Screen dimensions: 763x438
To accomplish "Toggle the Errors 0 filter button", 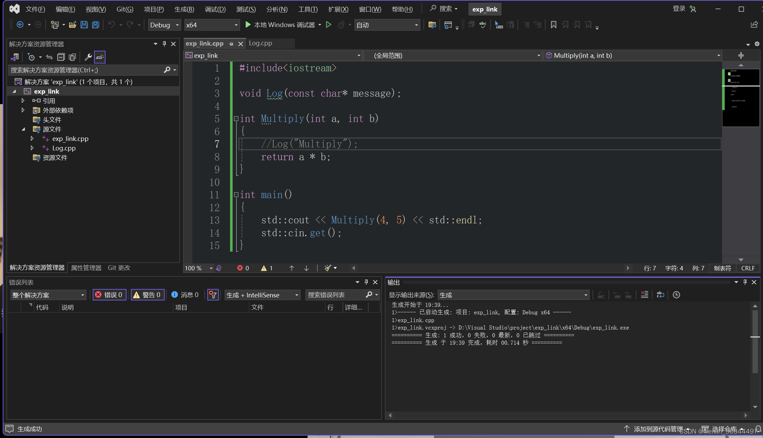I will coord(110,295).
